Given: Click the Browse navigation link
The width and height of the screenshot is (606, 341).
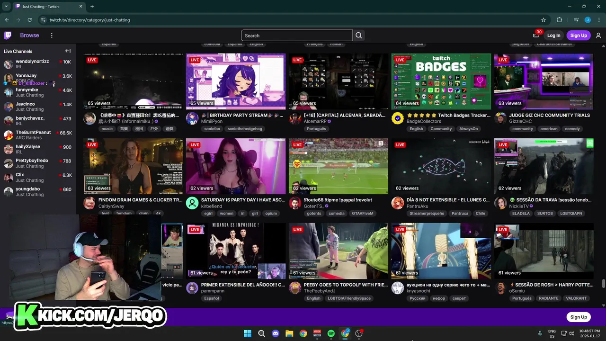Looking at the screenshot, I should point(29,36).
